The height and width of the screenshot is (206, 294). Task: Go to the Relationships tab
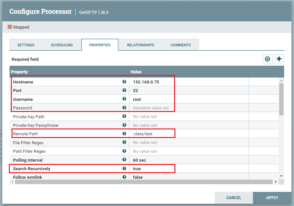[x=141, y=45]
